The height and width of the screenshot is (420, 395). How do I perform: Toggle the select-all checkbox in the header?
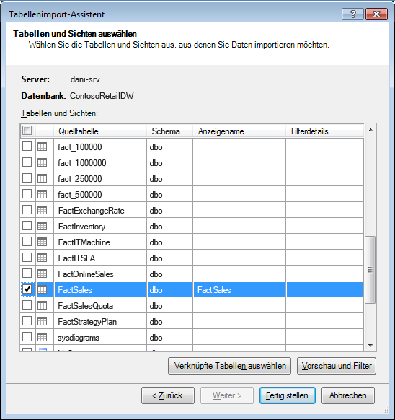27,131
